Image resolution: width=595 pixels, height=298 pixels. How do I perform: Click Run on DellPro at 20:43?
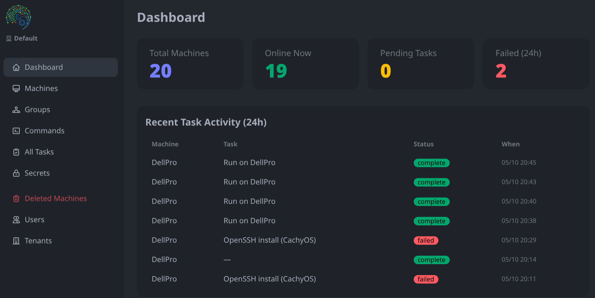pyautogui.click(x=249, y=182)
